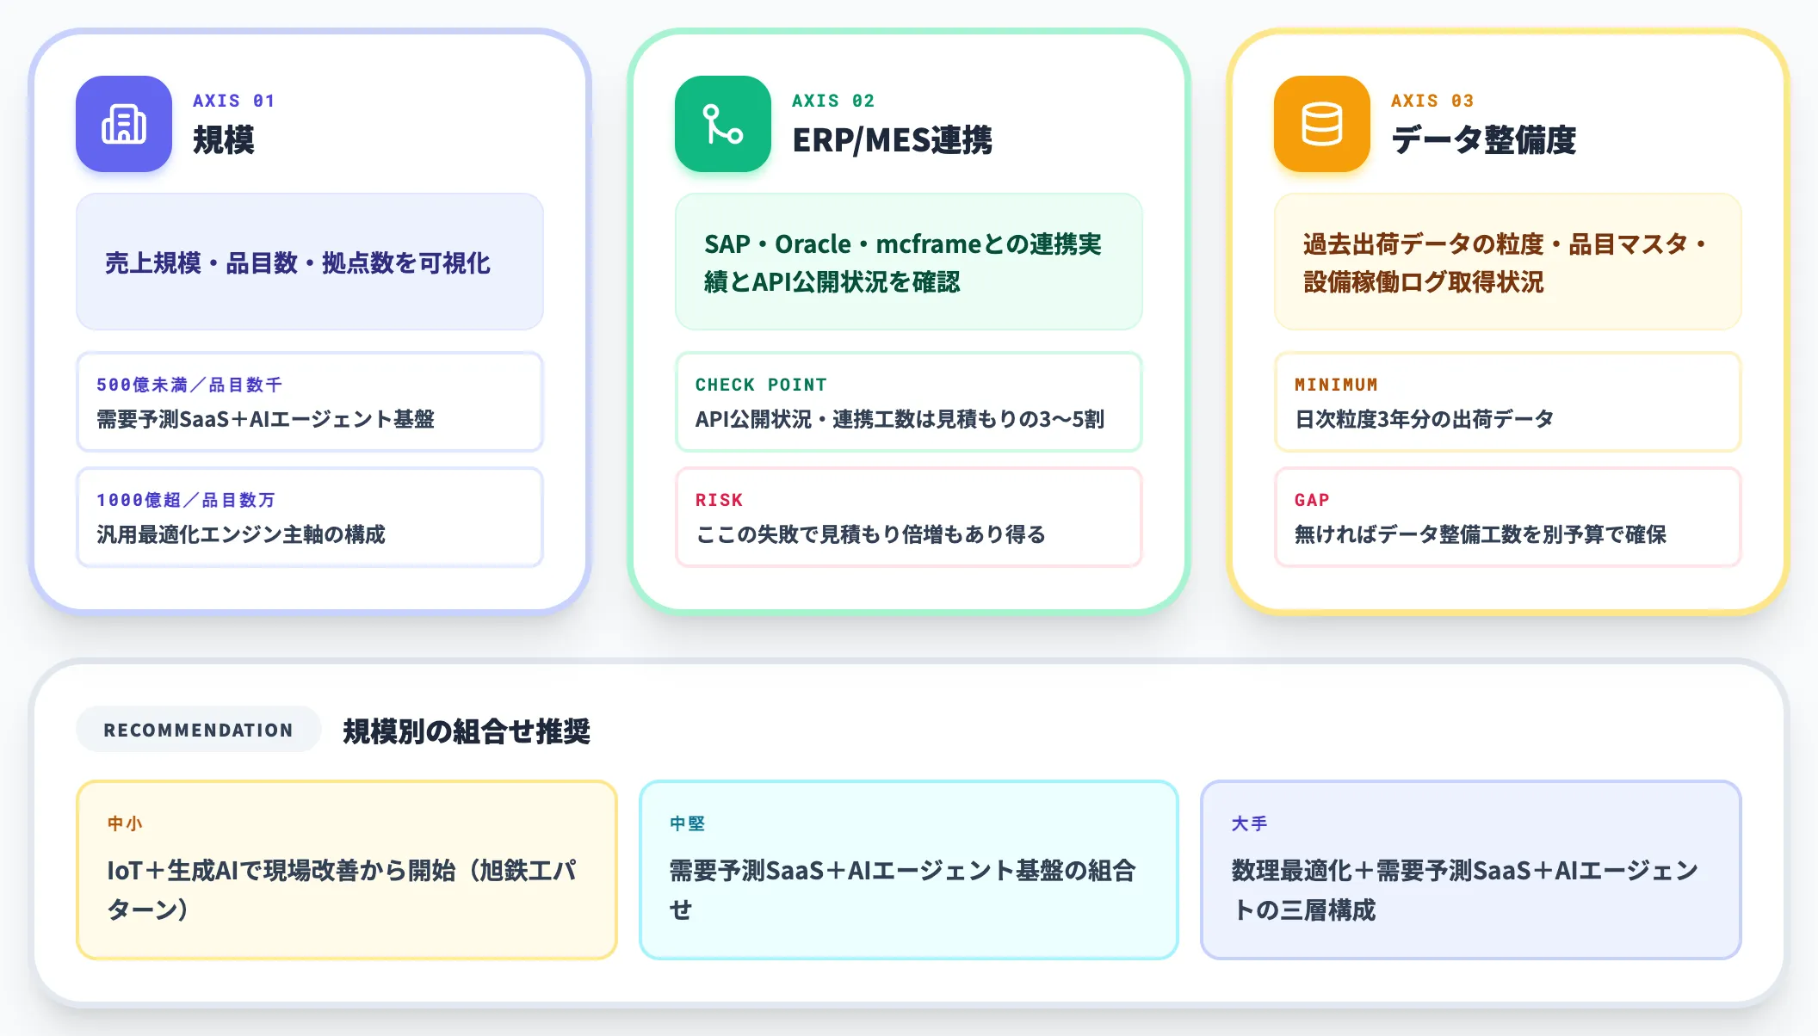1818x1036 pixels.
Task: Select the AXIS 03 label
Action: click(x=1432, y=101)
